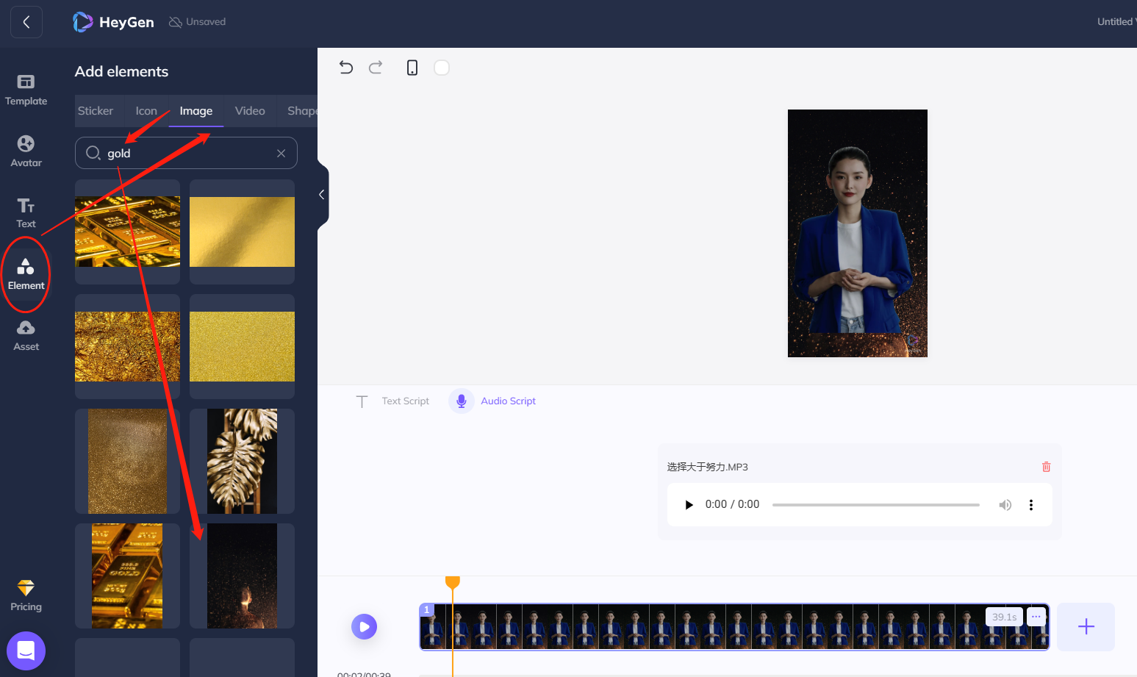Delete the uploaded MP3 audio

point(1047,467)
